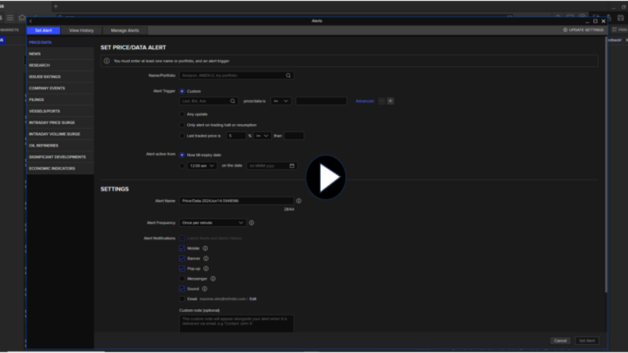Click the search icon in Last, Bid, Ask field
Image resolution: width=628 pixels, height=353 pixels.
(x=232, y=101)
